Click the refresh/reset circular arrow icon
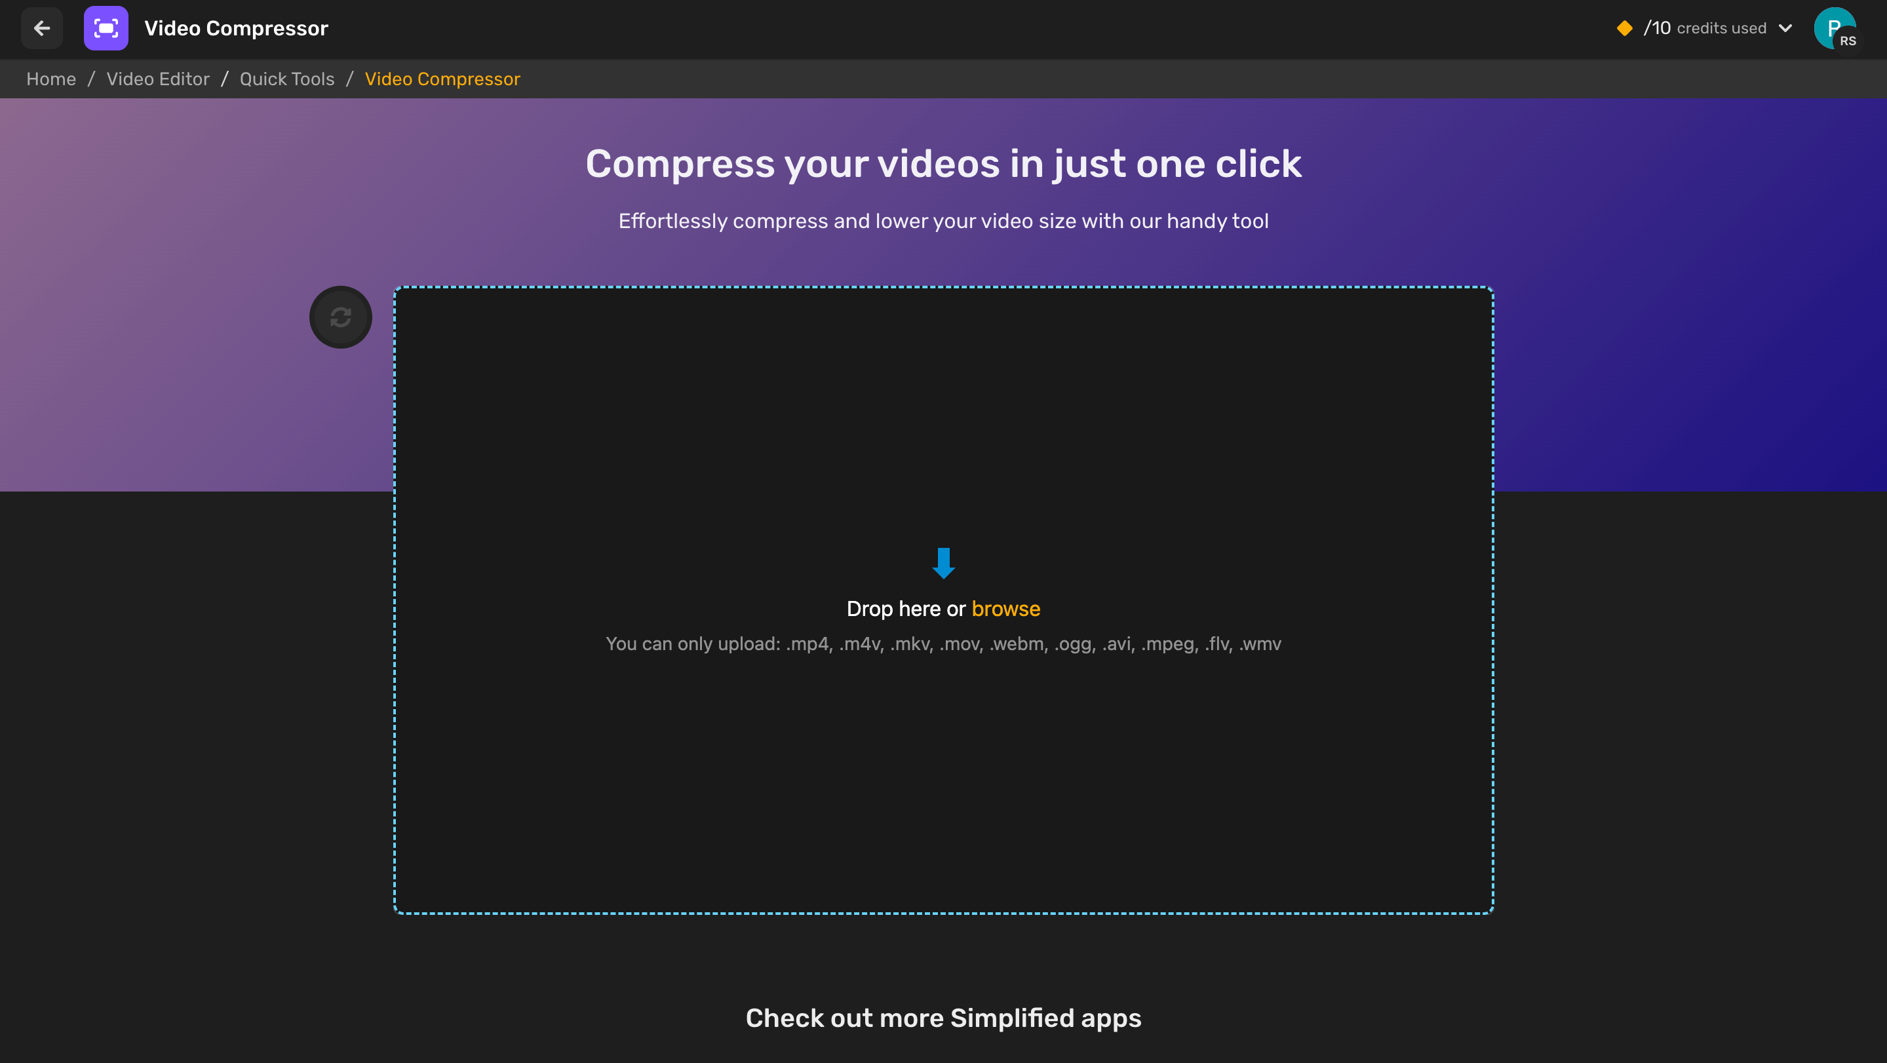 pyautogui.click(x=340, y=317)
